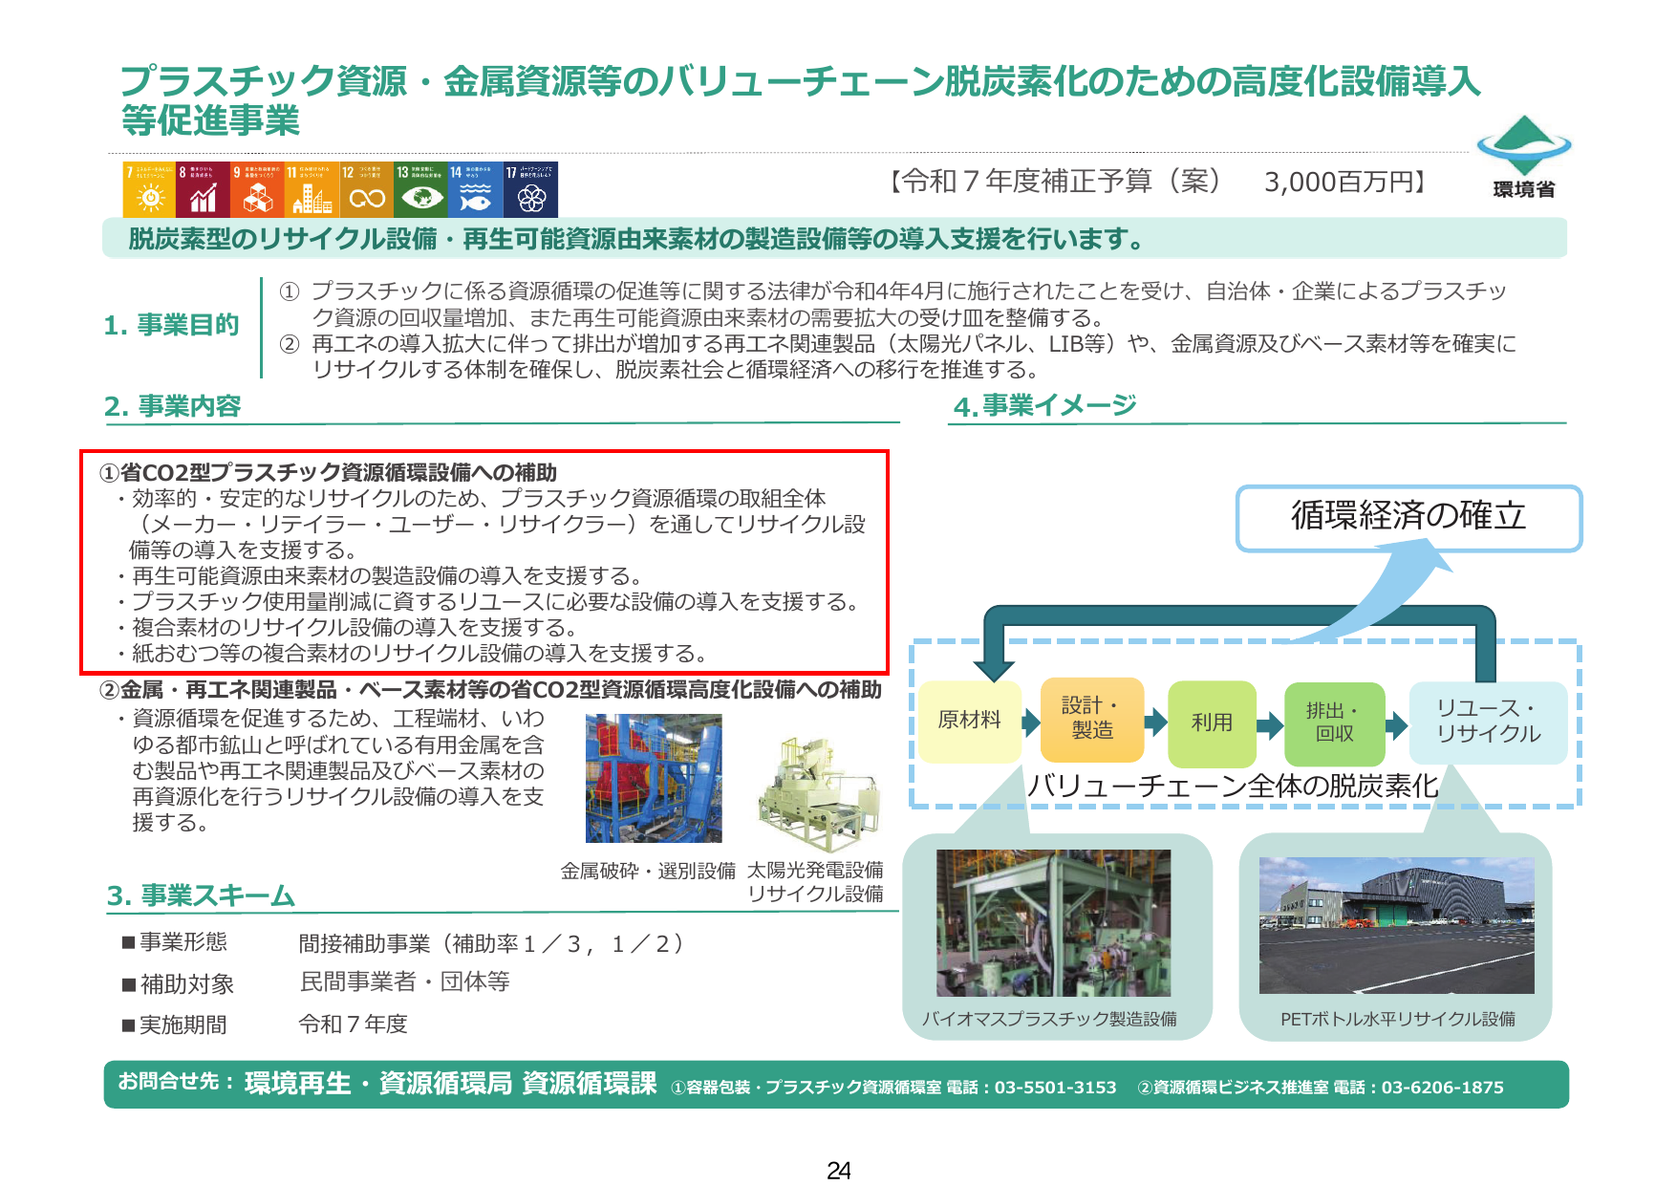Click the 環境省 ministry logo
This screenshot has height=1186, width=1677.
point(1523,161)
